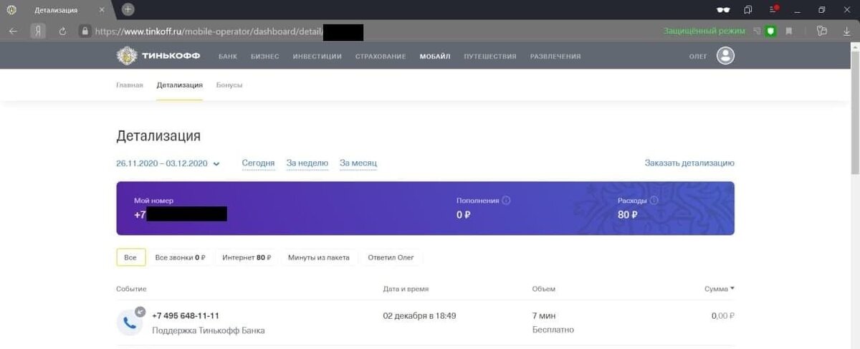Sort by Сумма column arrow
The image size is (860, 349).
[732, 288]
